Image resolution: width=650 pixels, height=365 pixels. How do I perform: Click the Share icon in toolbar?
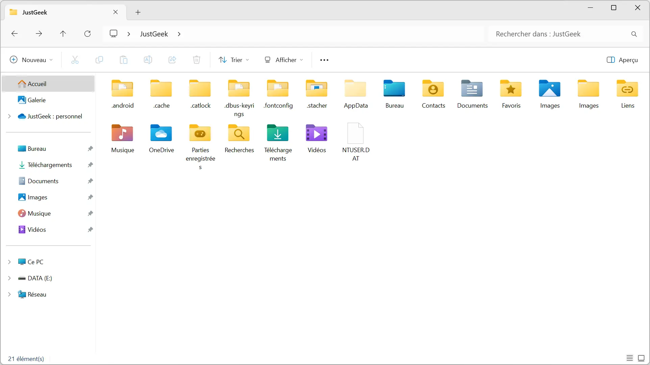[172, 60]
